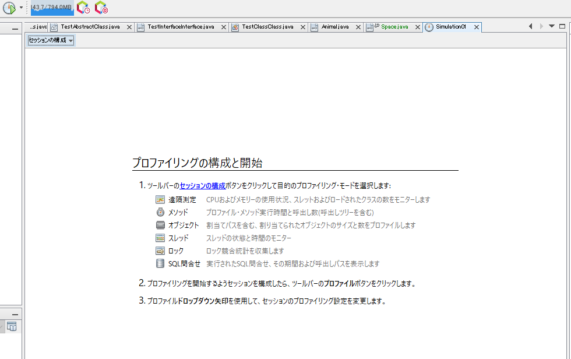Click the open book icon in lower left panel
Image resolution: width=571 pixels, height=359 pixels.
12,327
